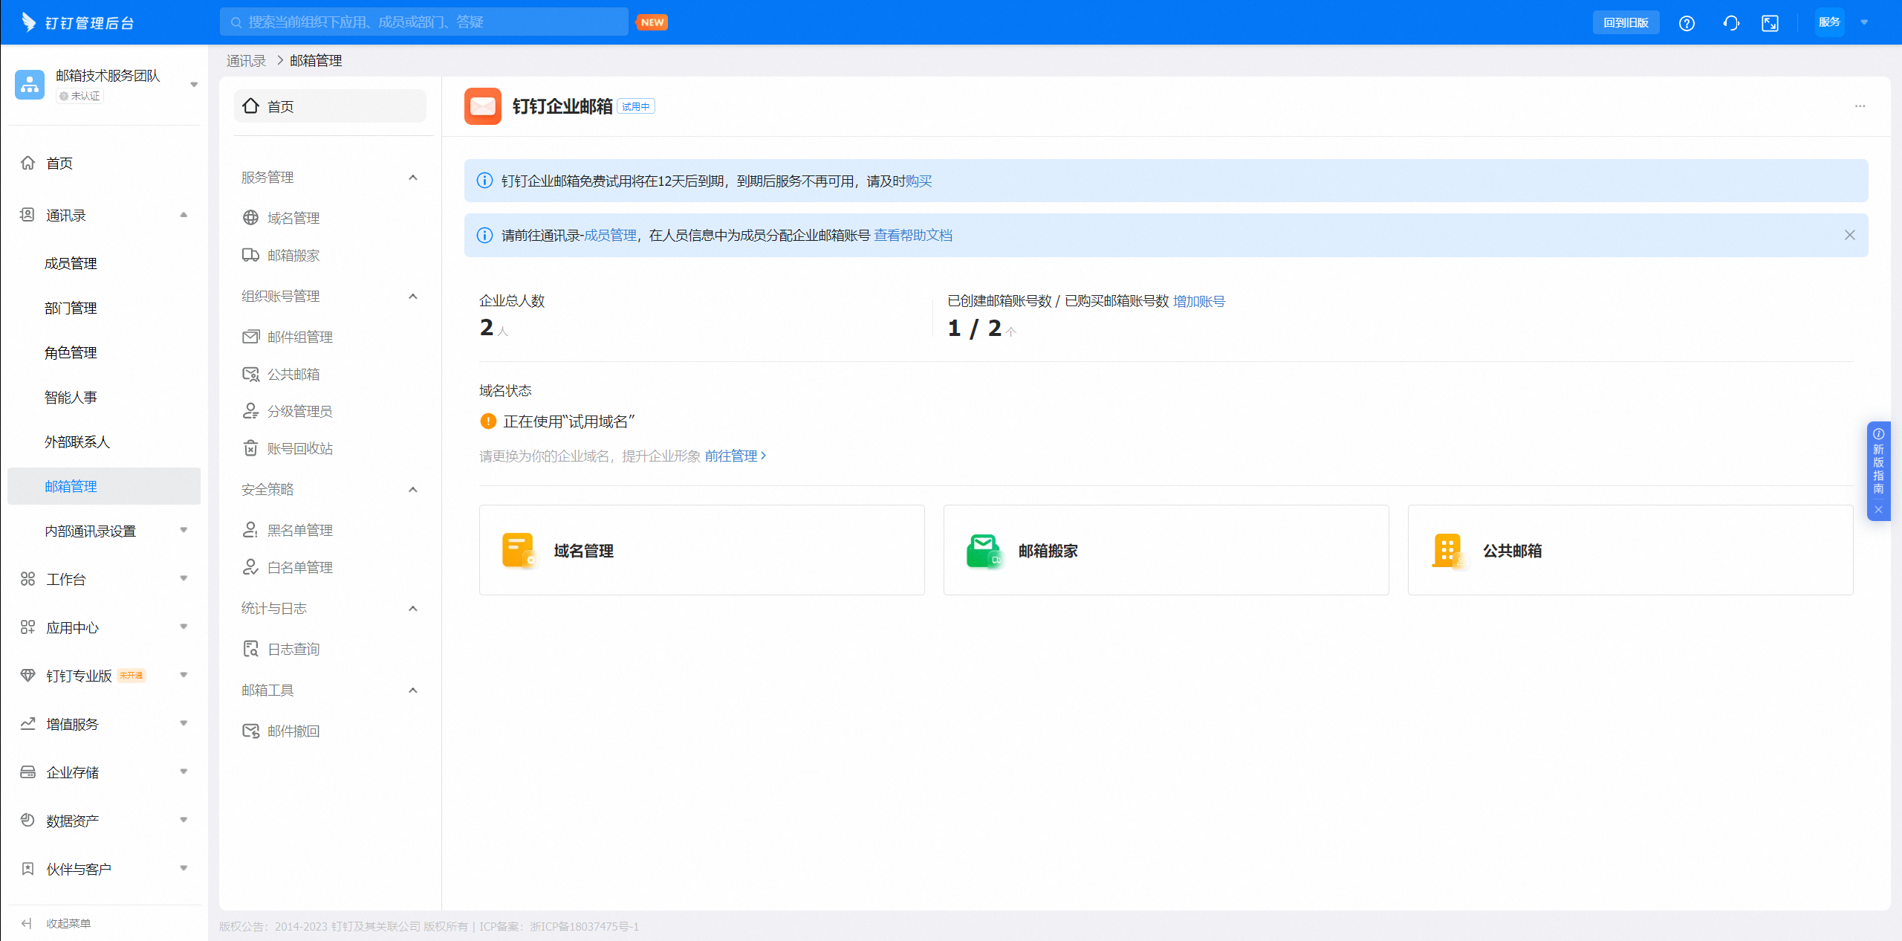
Task: Click the 公共邮箱 icon in submenu
Action: [250, 374]
